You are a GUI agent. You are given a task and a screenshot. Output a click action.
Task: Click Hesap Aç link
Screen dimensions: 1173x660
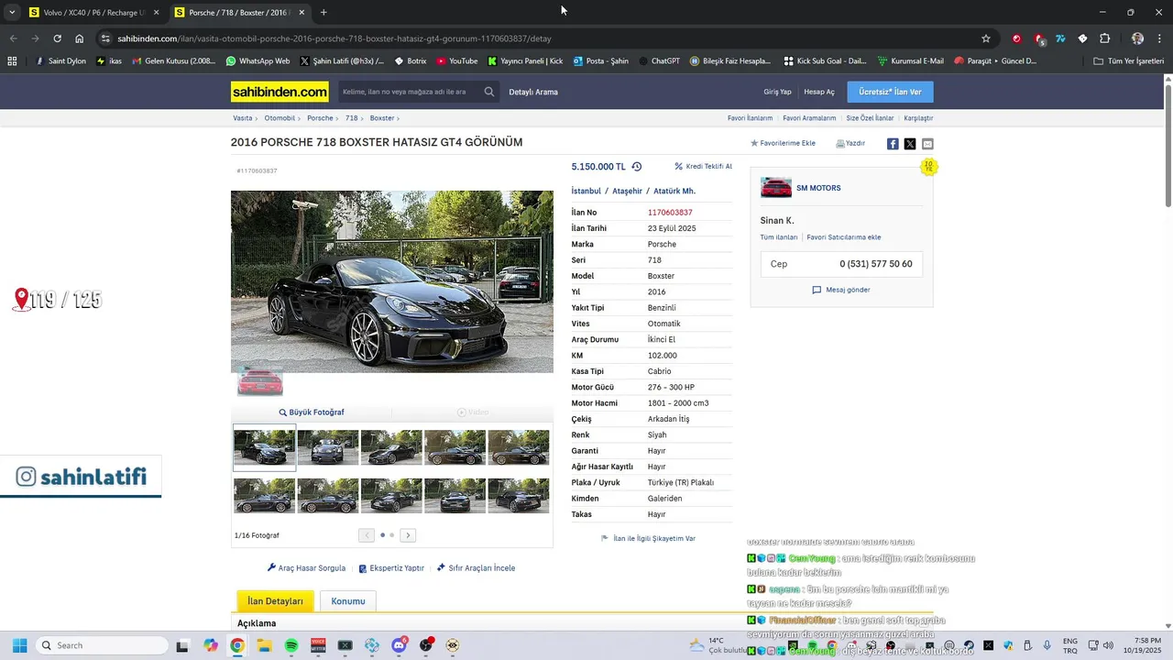pyautogui.click(x=819, y=92)
